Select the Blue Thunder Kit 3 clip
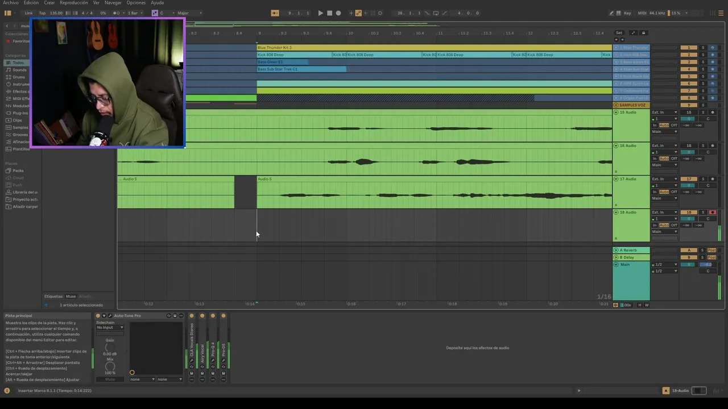728x409 pixels. 435,48
